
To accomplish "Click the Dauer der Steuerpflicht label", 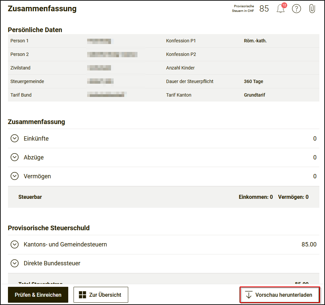I will click(190, 81).
